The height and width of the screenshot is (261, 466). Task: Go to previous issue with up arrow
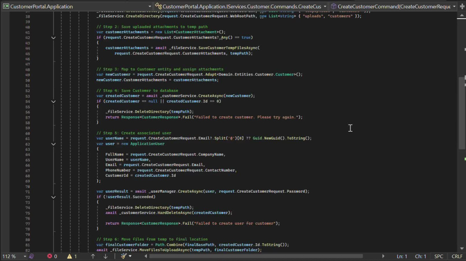pyautogui.click(x=93, y=256)
